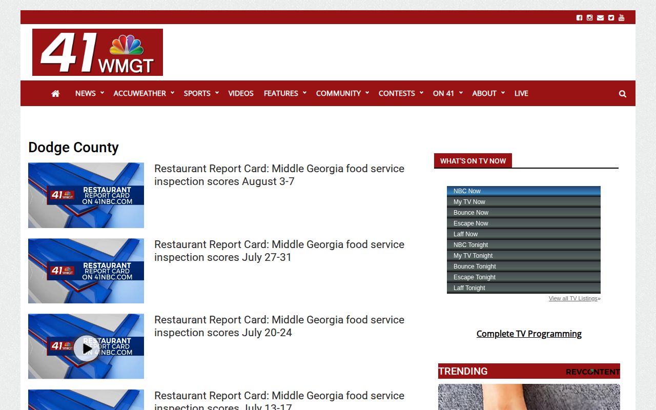Expand the News menu chevron
656x410 pixels.
[x=102, y=93]
